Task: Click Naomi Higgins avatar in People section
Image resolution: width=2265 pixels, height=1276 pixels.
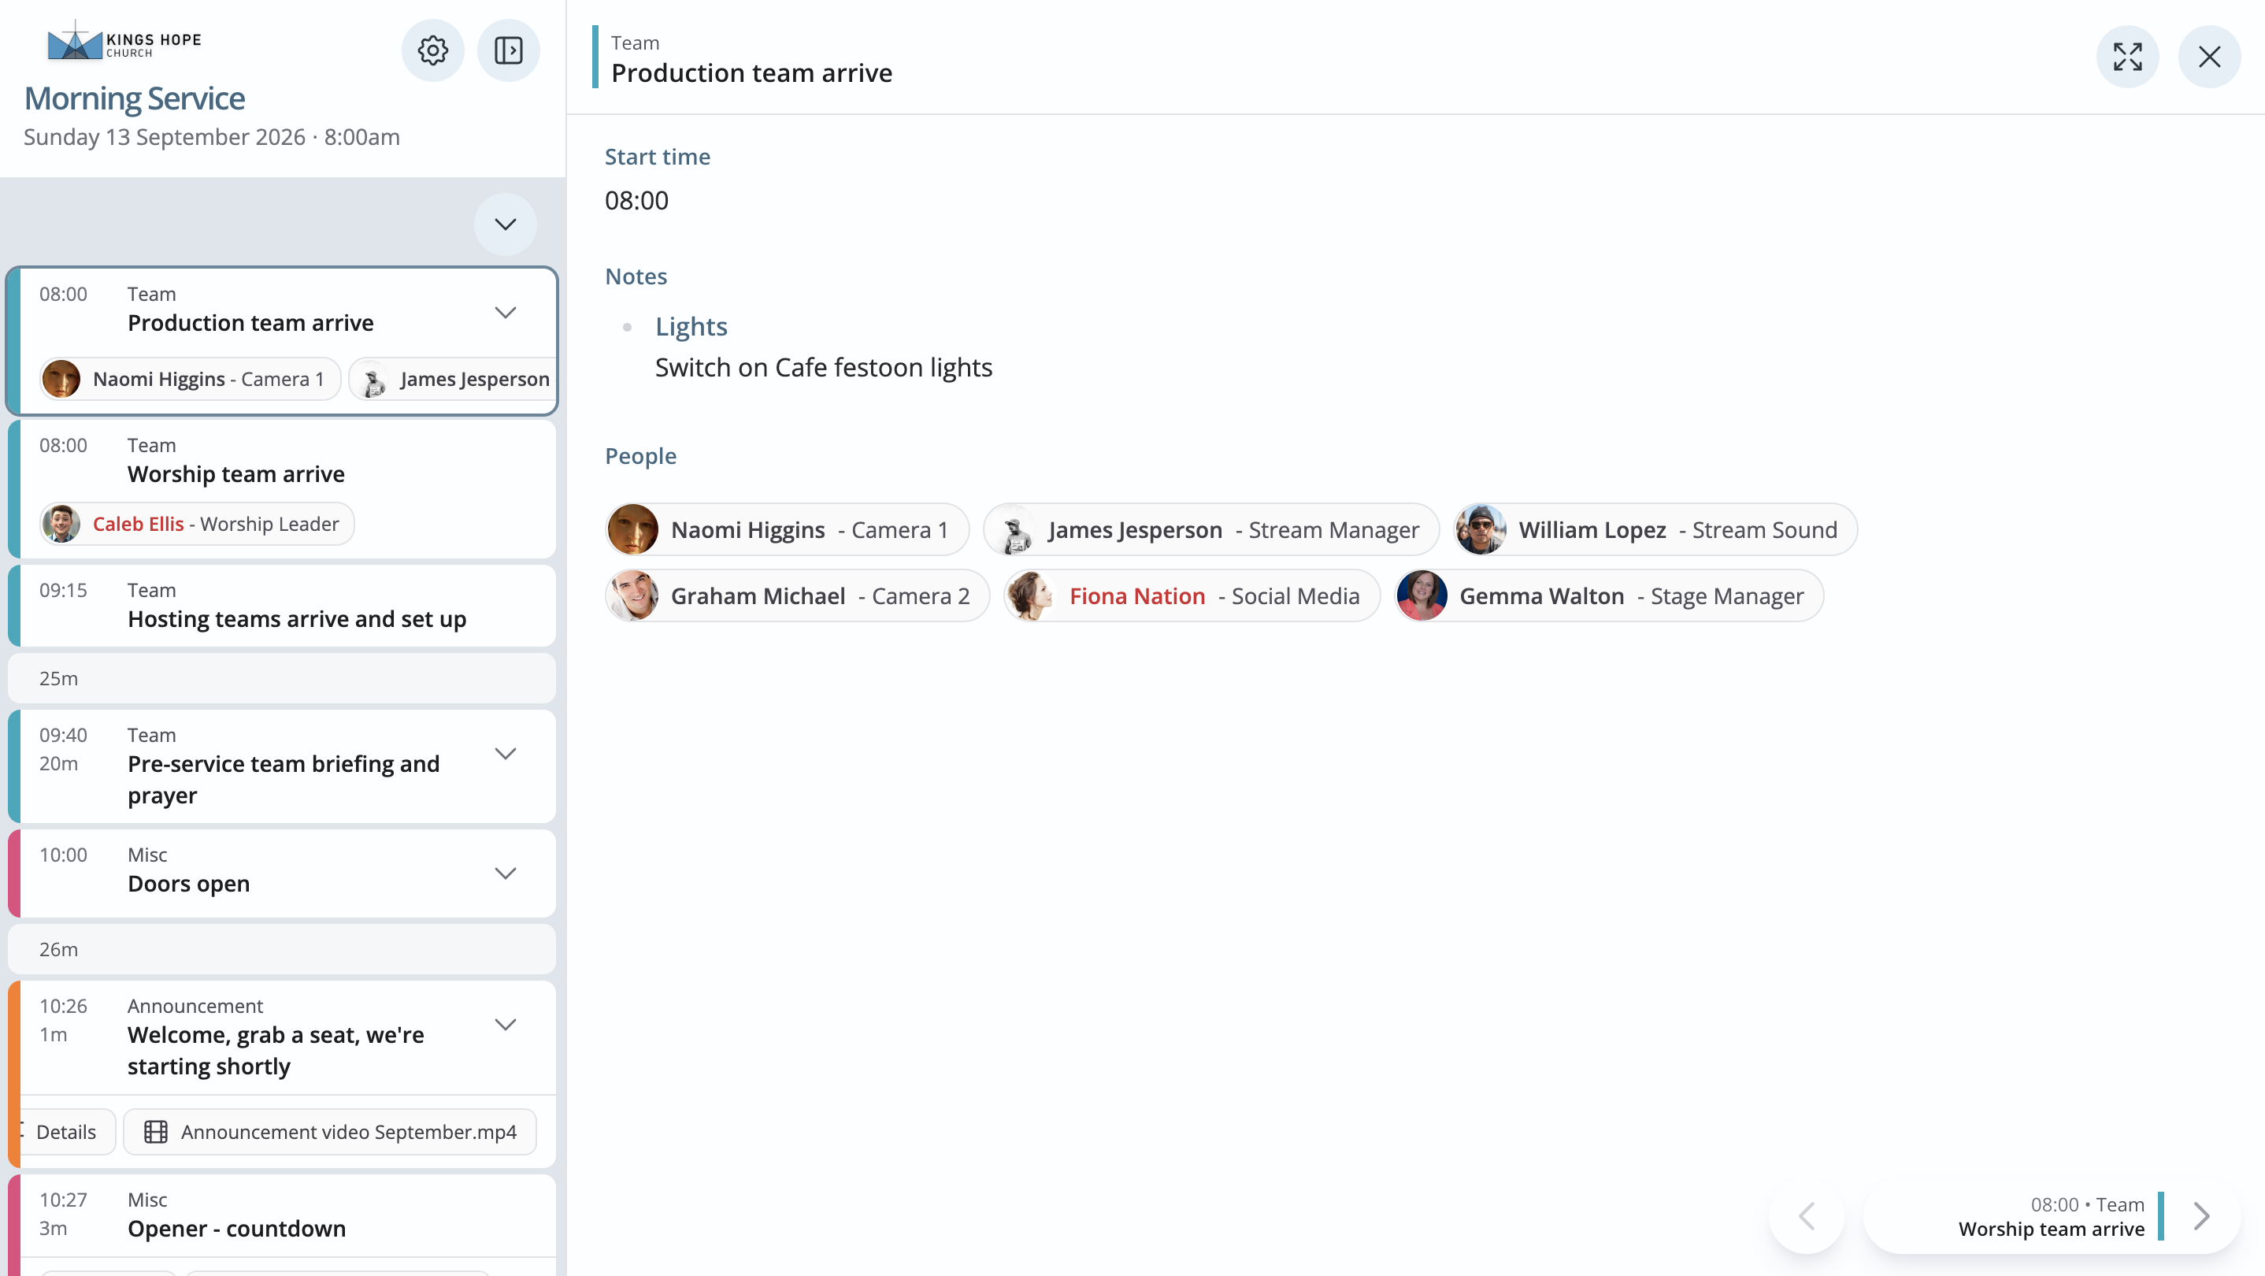Action: 633,529
